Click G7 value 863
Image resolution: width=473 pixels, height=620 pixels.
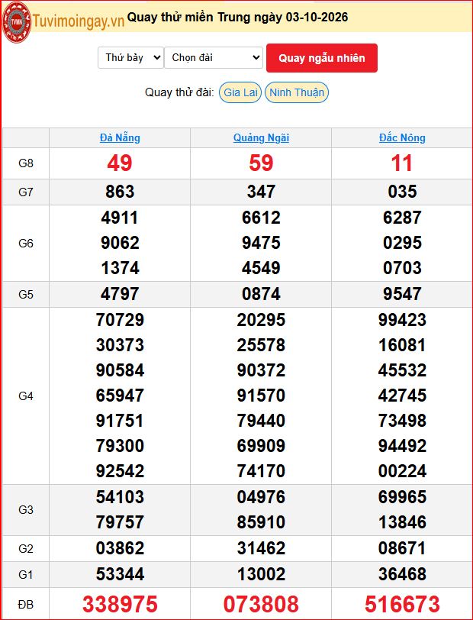pos(120,192)
